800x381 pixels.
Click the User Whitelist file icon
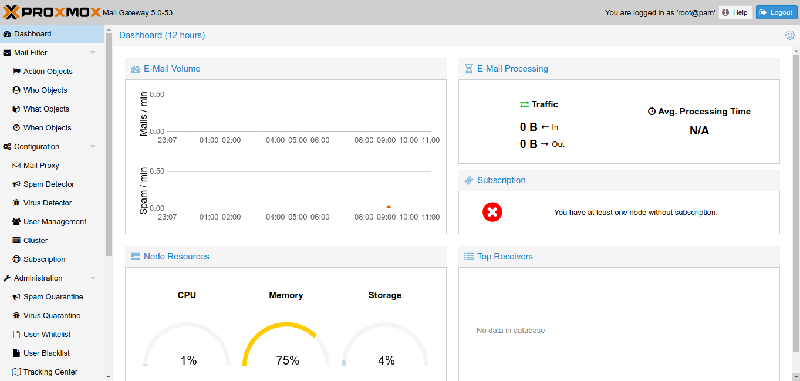click(x=16, y=335)
